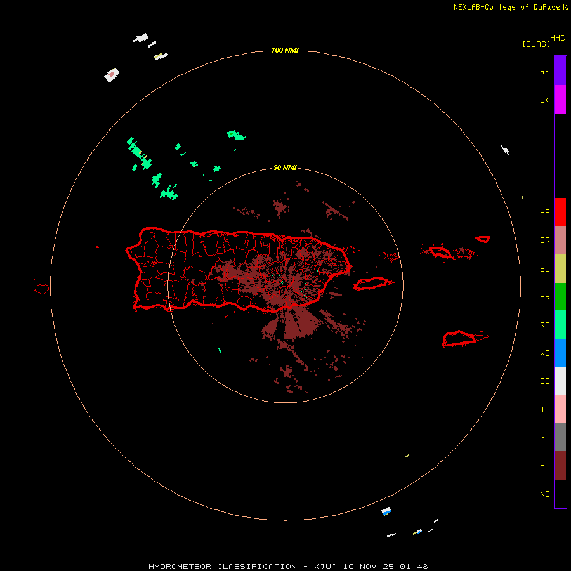Click the BD legend label

[x=544, y=269]
